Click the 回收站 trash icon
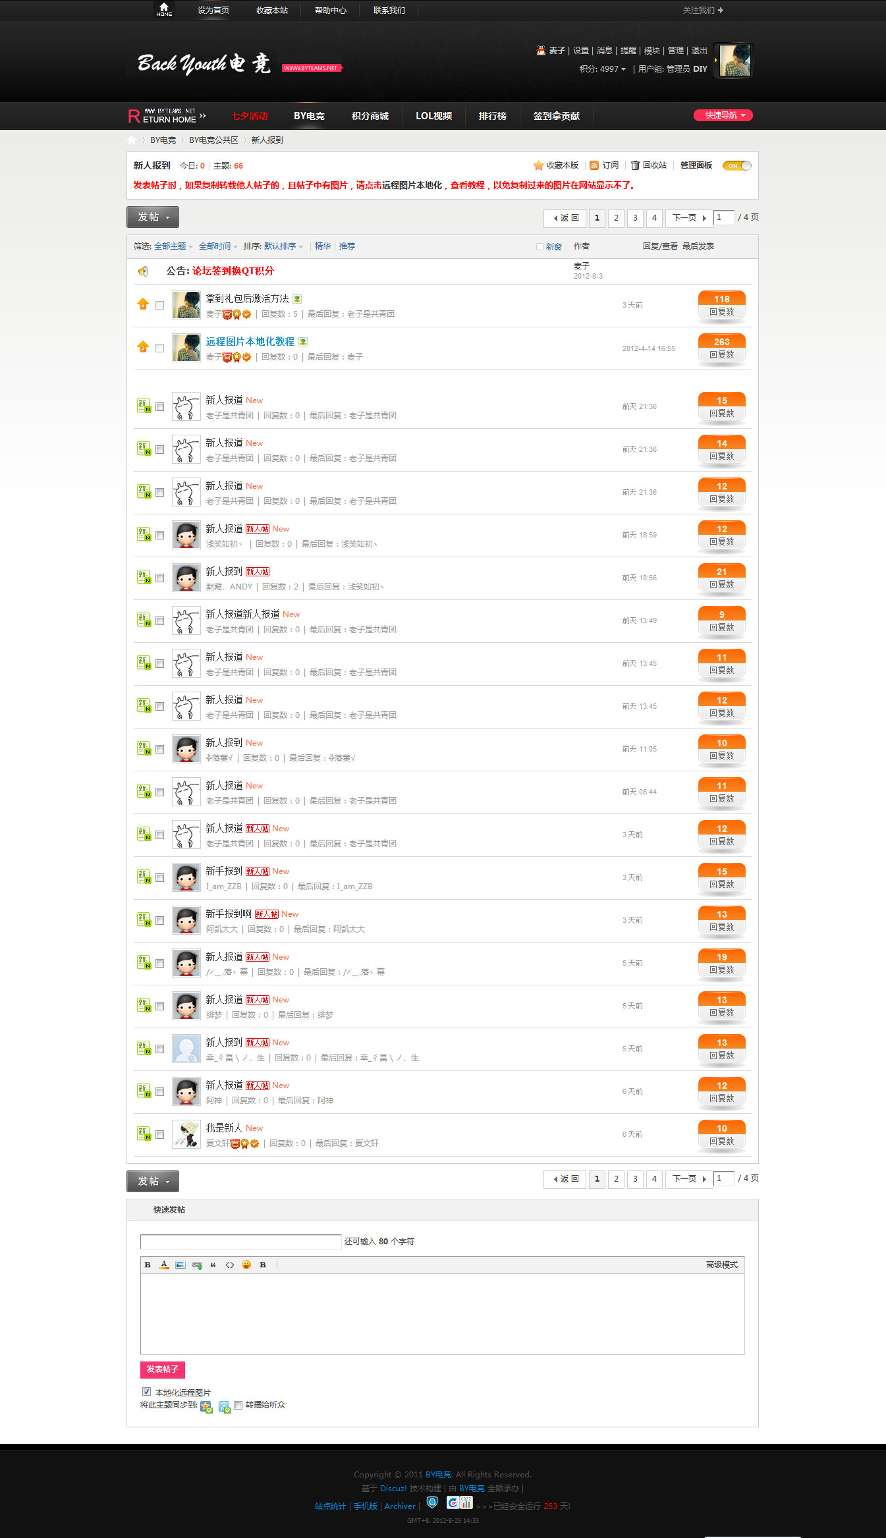Image resolution: width=886 pixels, height=1538 pixels. tap(635, 165)
